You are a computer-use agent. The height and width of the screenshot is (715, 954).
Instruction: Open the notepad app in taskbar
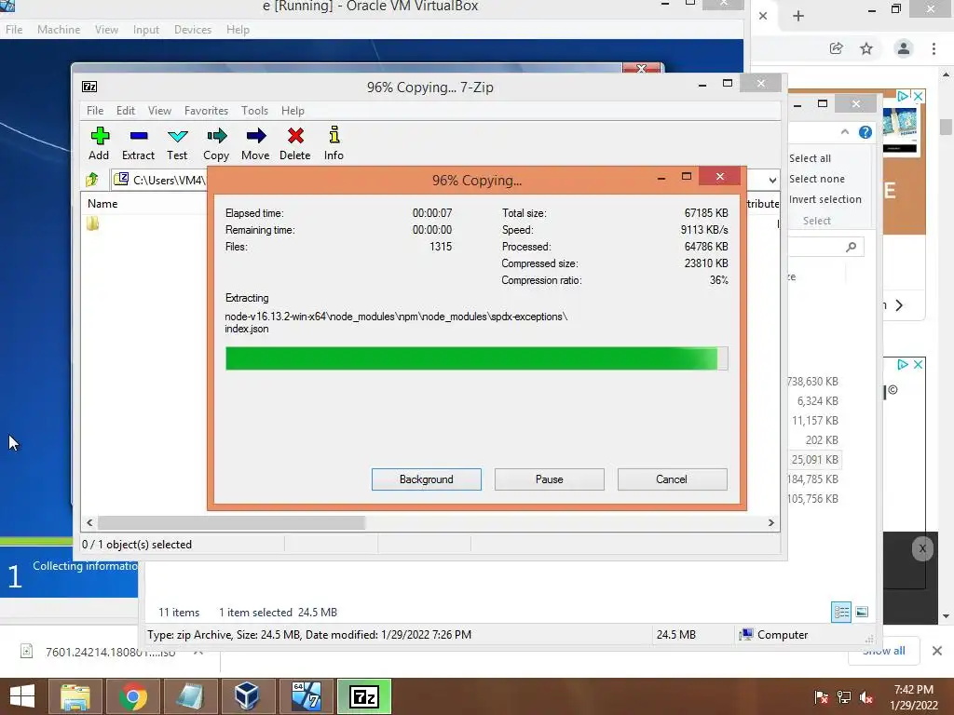pos(190,696)
